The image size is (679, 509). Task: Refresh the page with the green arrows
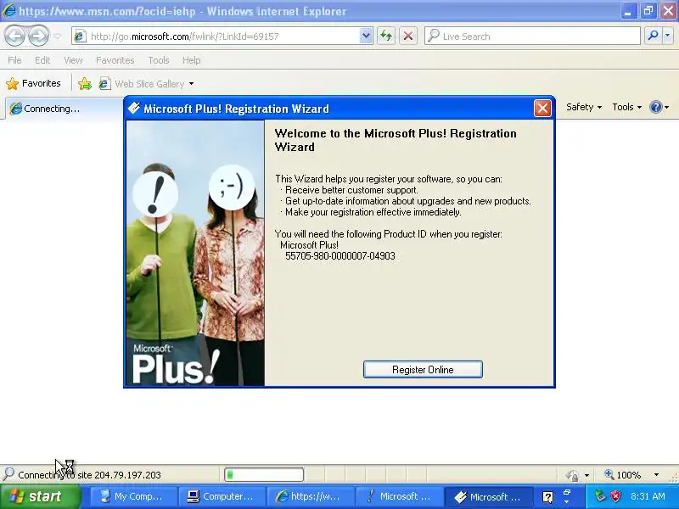pyautogui.click(x=386, y=36)
